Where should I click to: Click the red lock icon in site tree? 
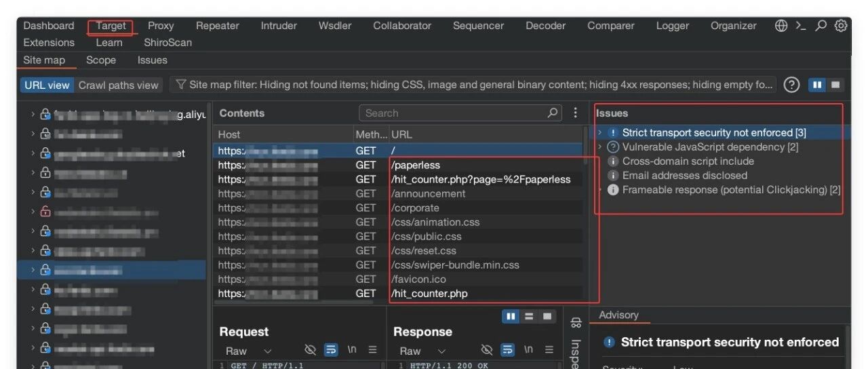pyautogui.click(x=45, y=212)
